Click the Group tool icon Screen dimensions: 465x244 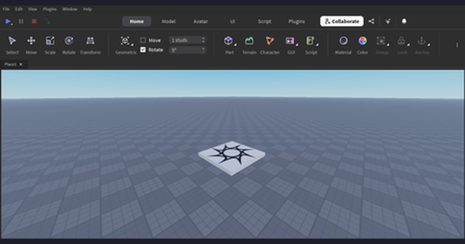click(381, 41)
